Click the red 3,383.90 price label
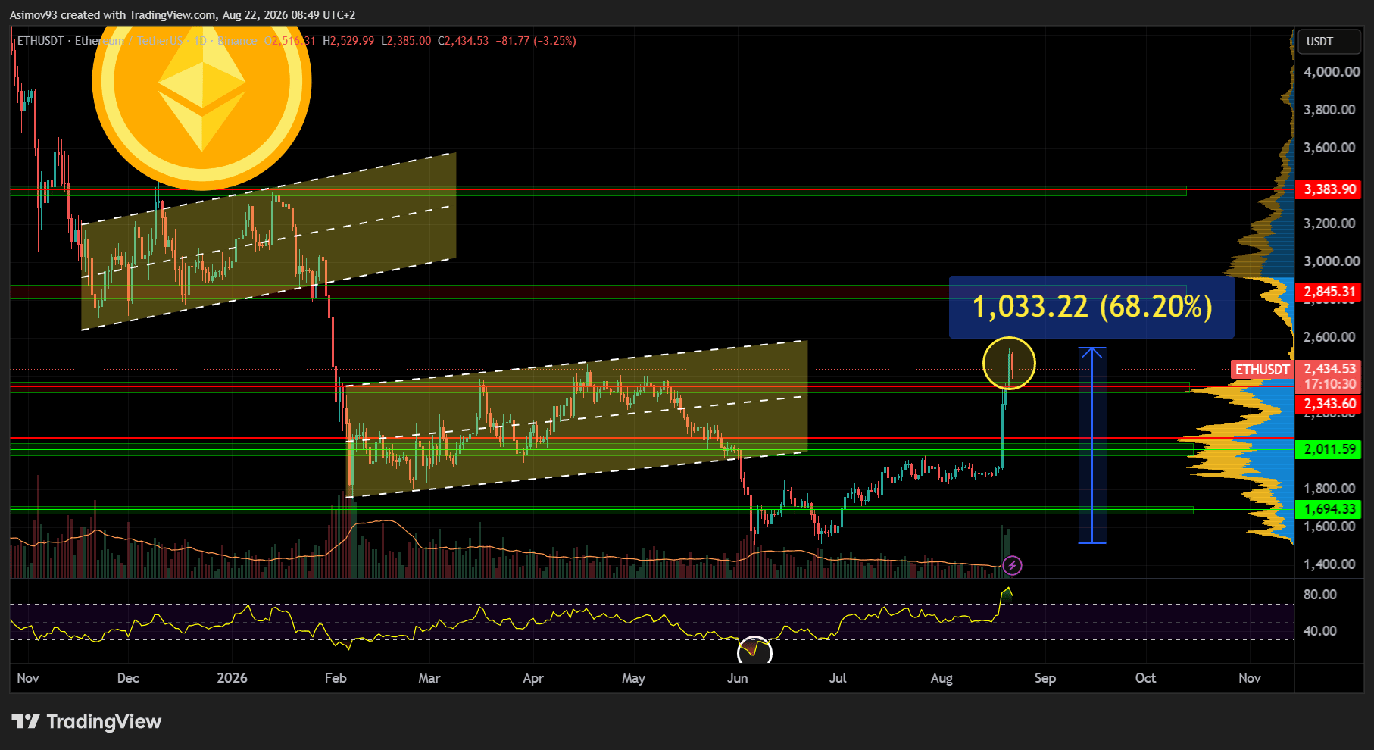Screen dimensions: 1374x750 pyautogui.click(x=1329, y=189)
